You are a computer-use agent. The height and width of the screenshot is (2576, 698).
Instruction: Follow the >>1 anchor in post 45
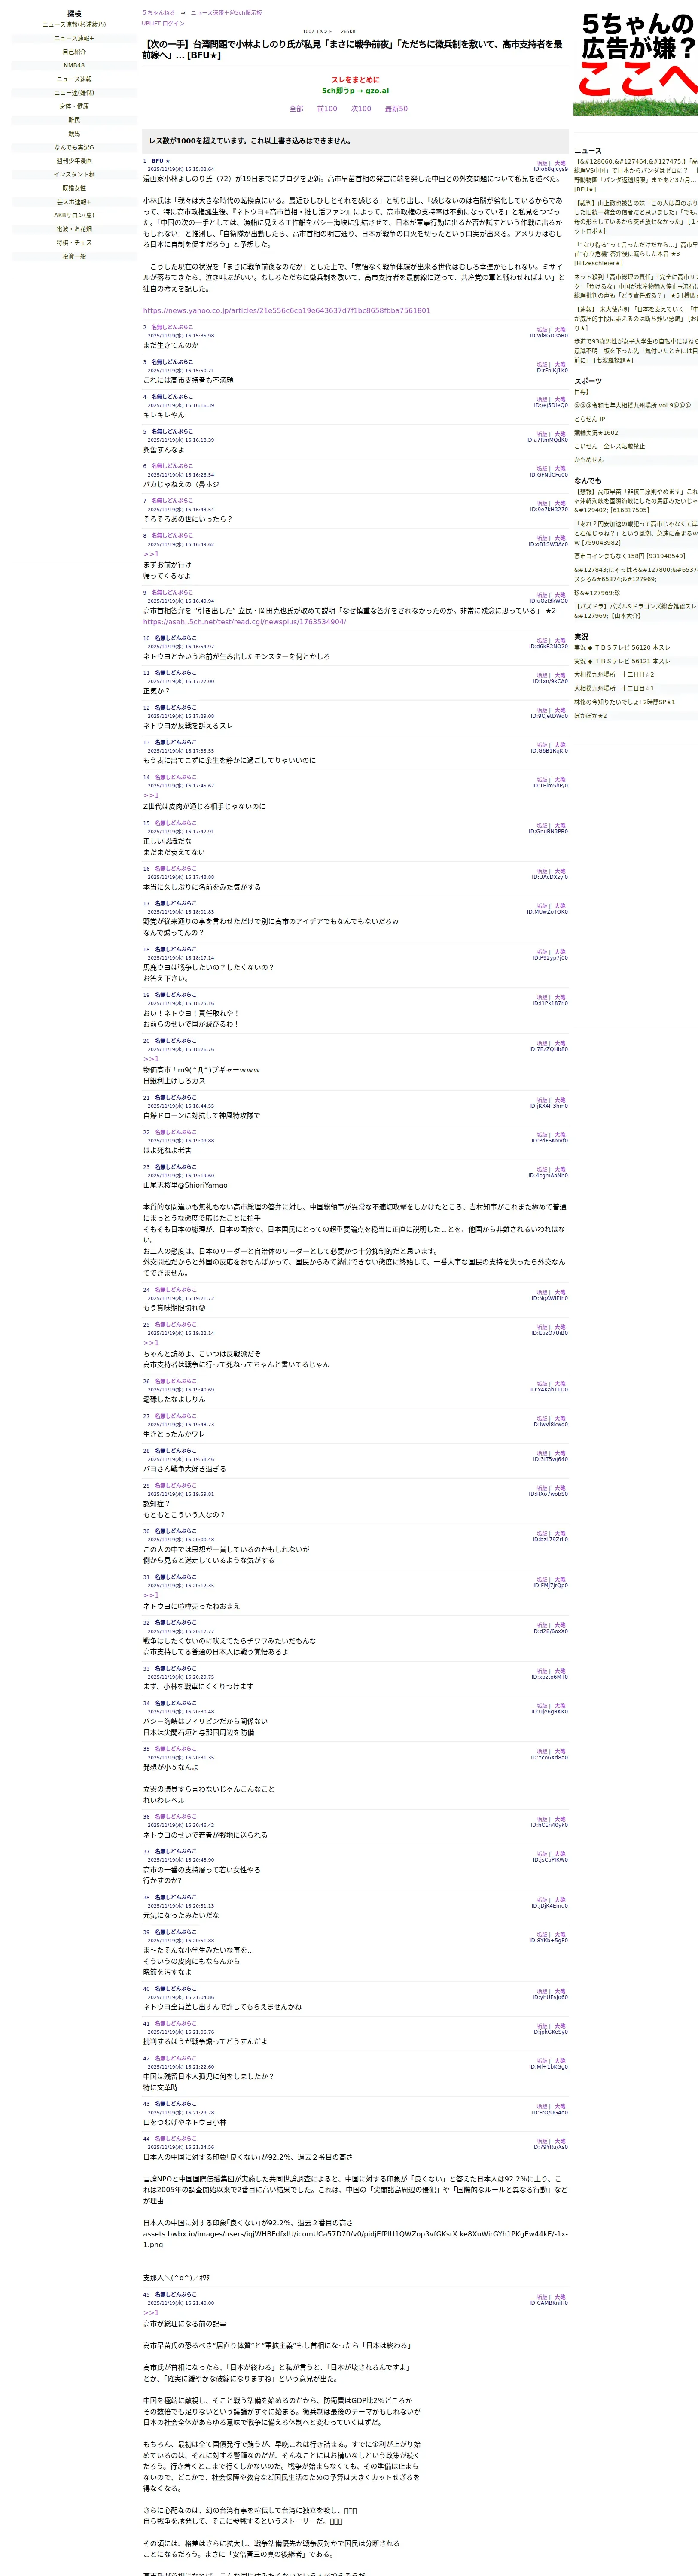pos(151,2313)
